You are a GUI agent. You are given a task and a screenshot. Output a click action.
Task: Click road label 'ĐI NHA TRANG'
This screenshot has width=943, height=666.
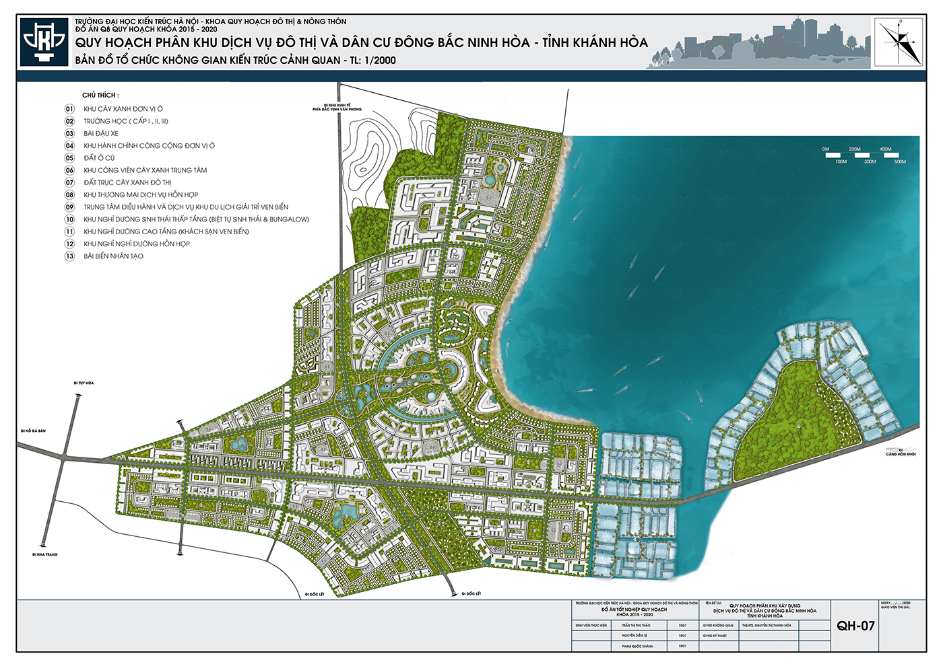point(44,555)
